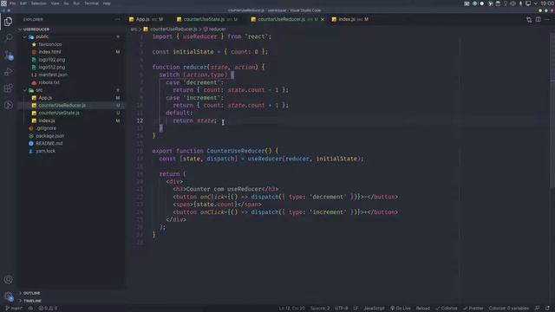
Task: Switch to the counterUseState.js tab
Action: click(x=207, y=19)
